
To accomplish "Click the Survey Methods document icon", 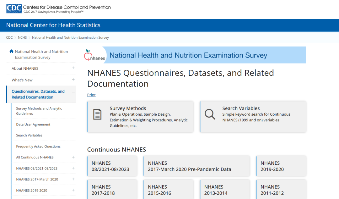I will (x=97, y=114).
